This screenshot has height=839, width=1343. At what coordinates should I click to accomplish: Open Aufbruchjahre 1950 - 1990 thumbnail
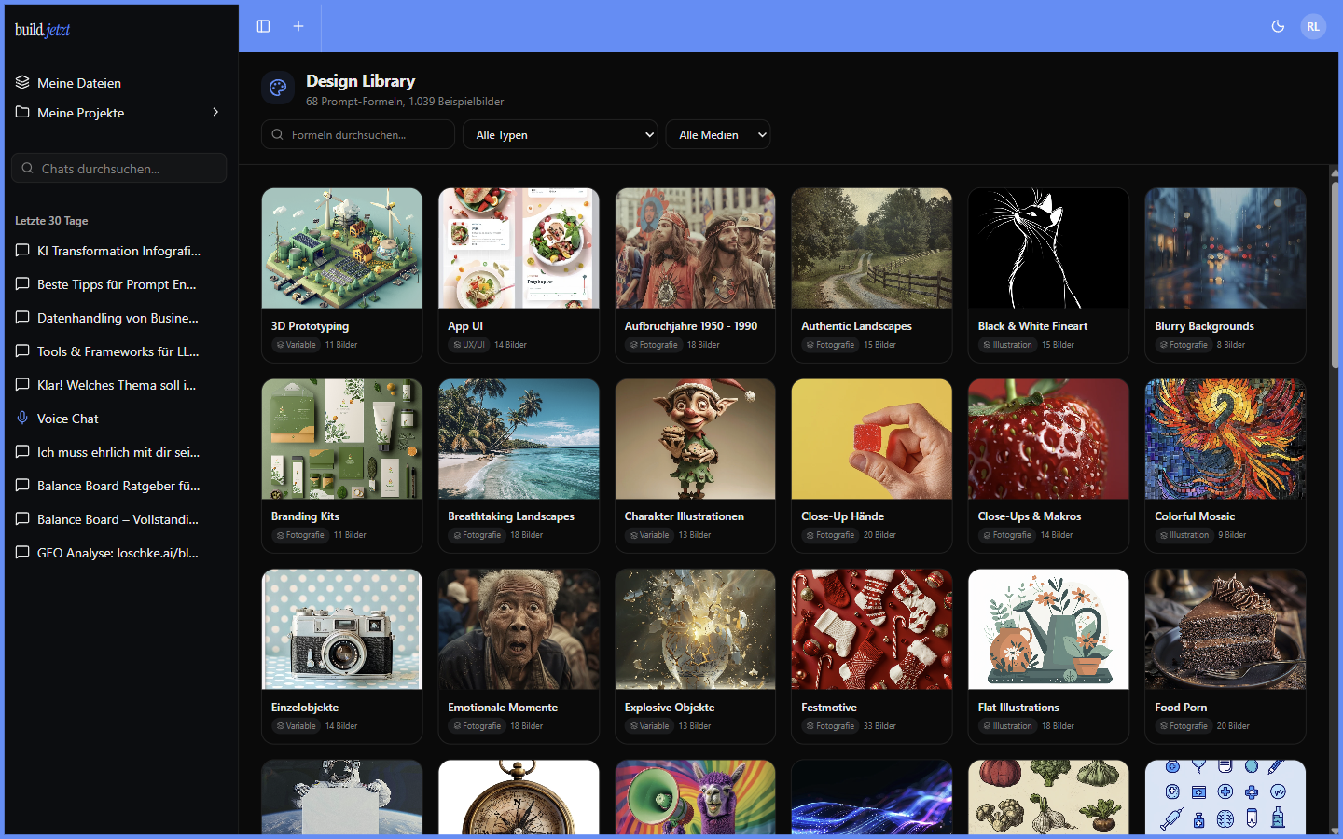(695, 248)
